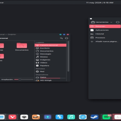121x121 pixels.
Task: Open the Procesos page
Action: 105,38
